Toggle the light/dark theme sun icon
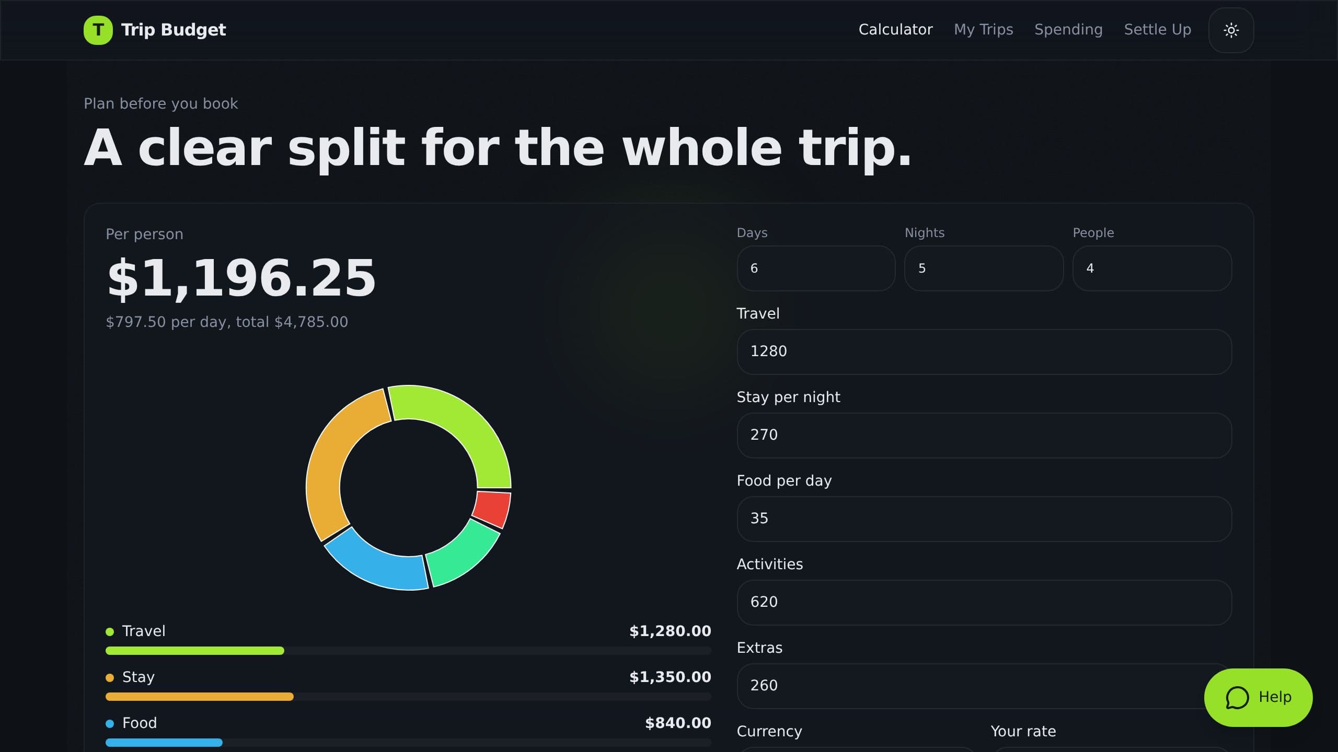 1231,30
